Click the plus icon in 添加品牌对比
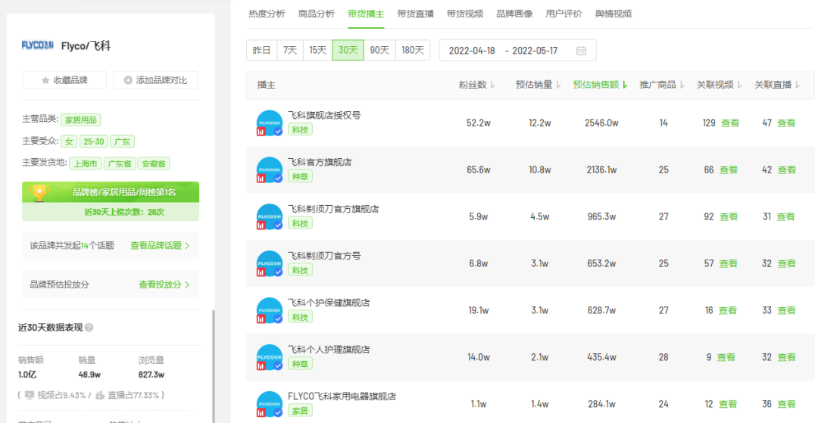 [x=128, y=80]
